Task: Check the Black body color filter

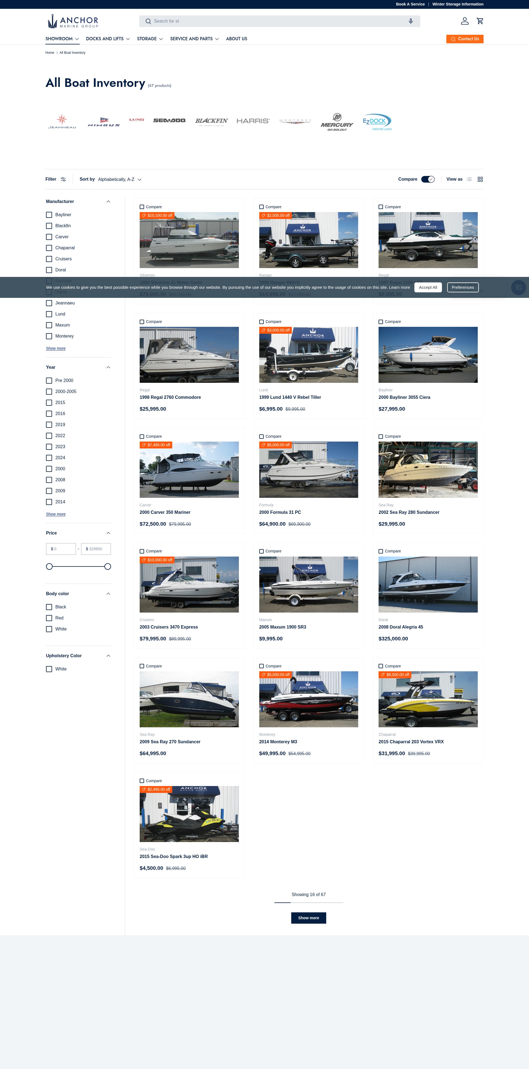Action: [49, 607]
